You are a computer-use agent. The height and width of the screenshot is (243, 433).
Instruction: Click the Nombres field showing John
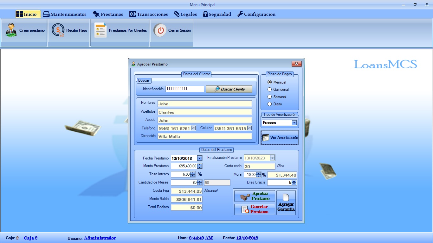[205, 104]
